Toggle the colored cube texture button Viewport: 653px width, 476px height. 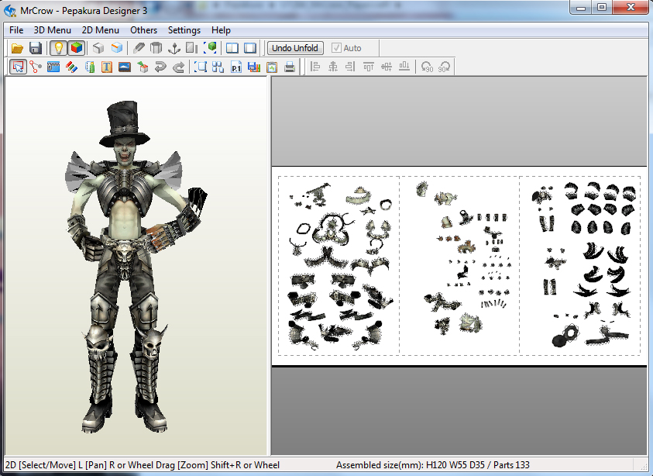click(76, 48)
